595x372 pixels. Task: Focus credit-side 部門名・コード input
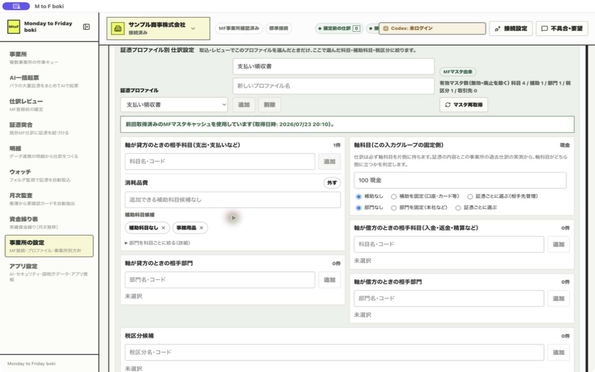point(220,280)
